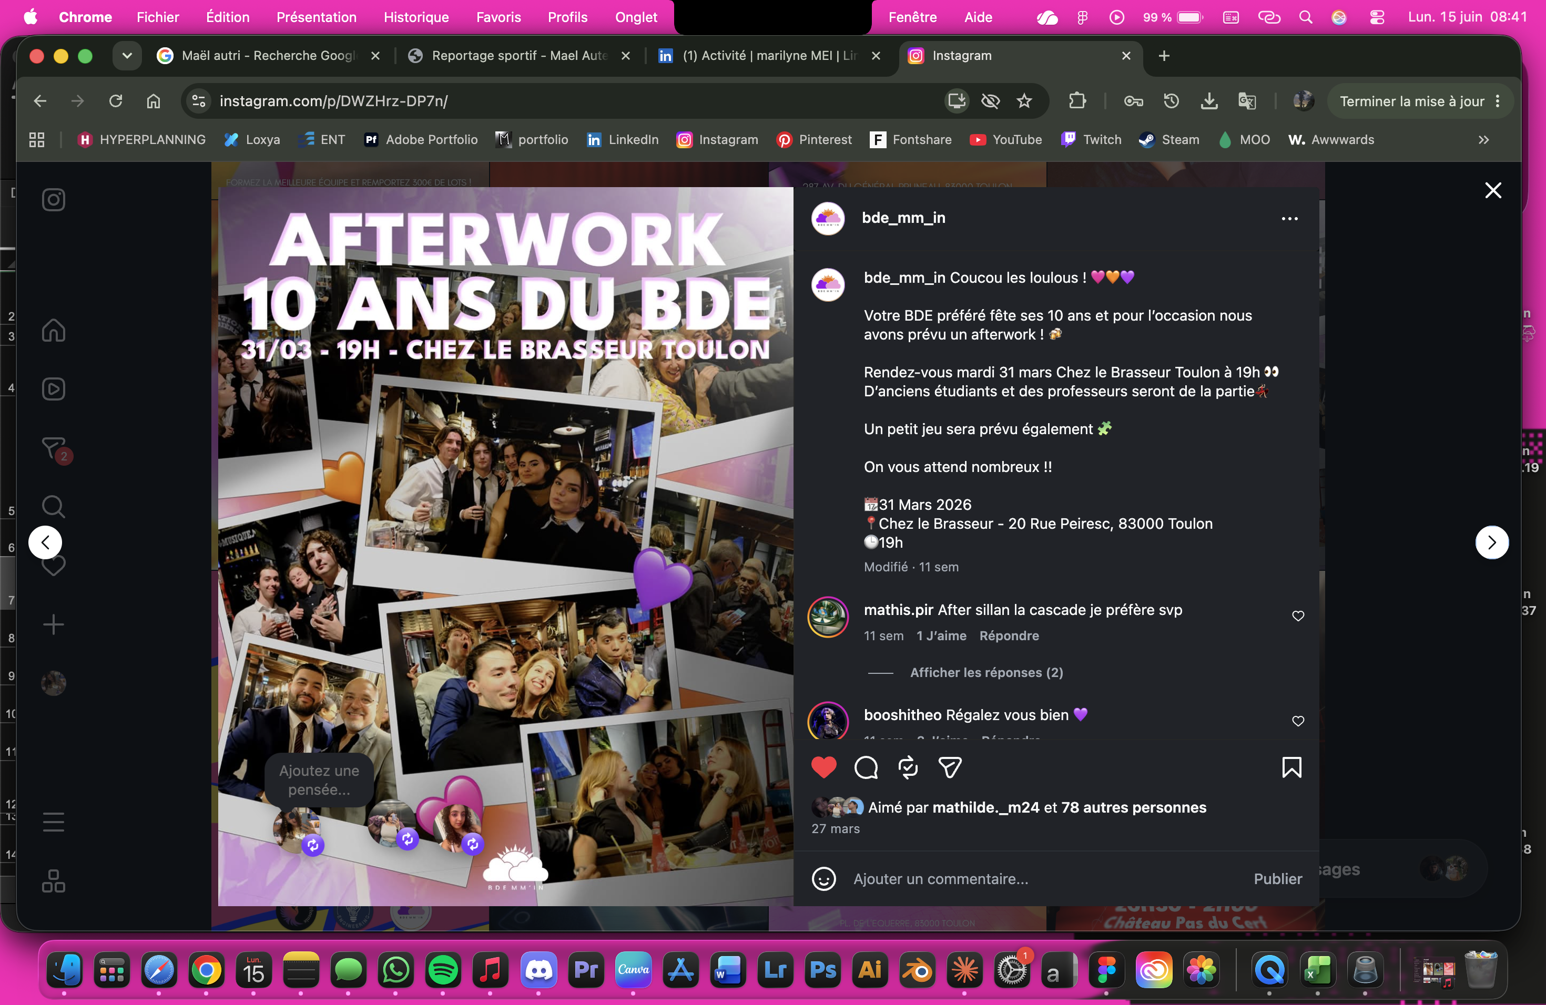Open bde_mm_in profile from post header
This screenshot has height=1005, width=1546.
(903, 218)
